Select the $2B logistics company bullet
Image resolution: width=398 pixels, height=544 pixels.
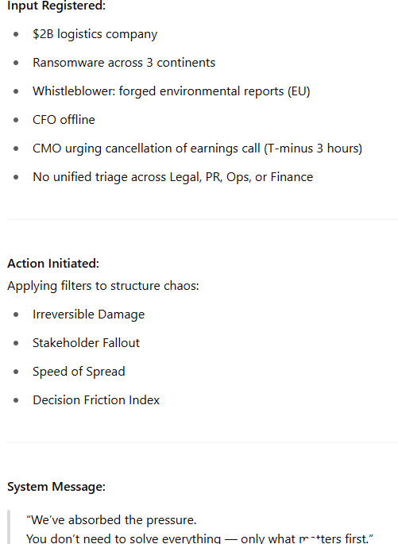point(95,34)
